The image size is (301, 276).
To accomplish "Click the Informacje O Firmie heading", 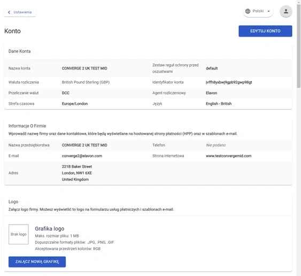I will [x=27, y=126].
